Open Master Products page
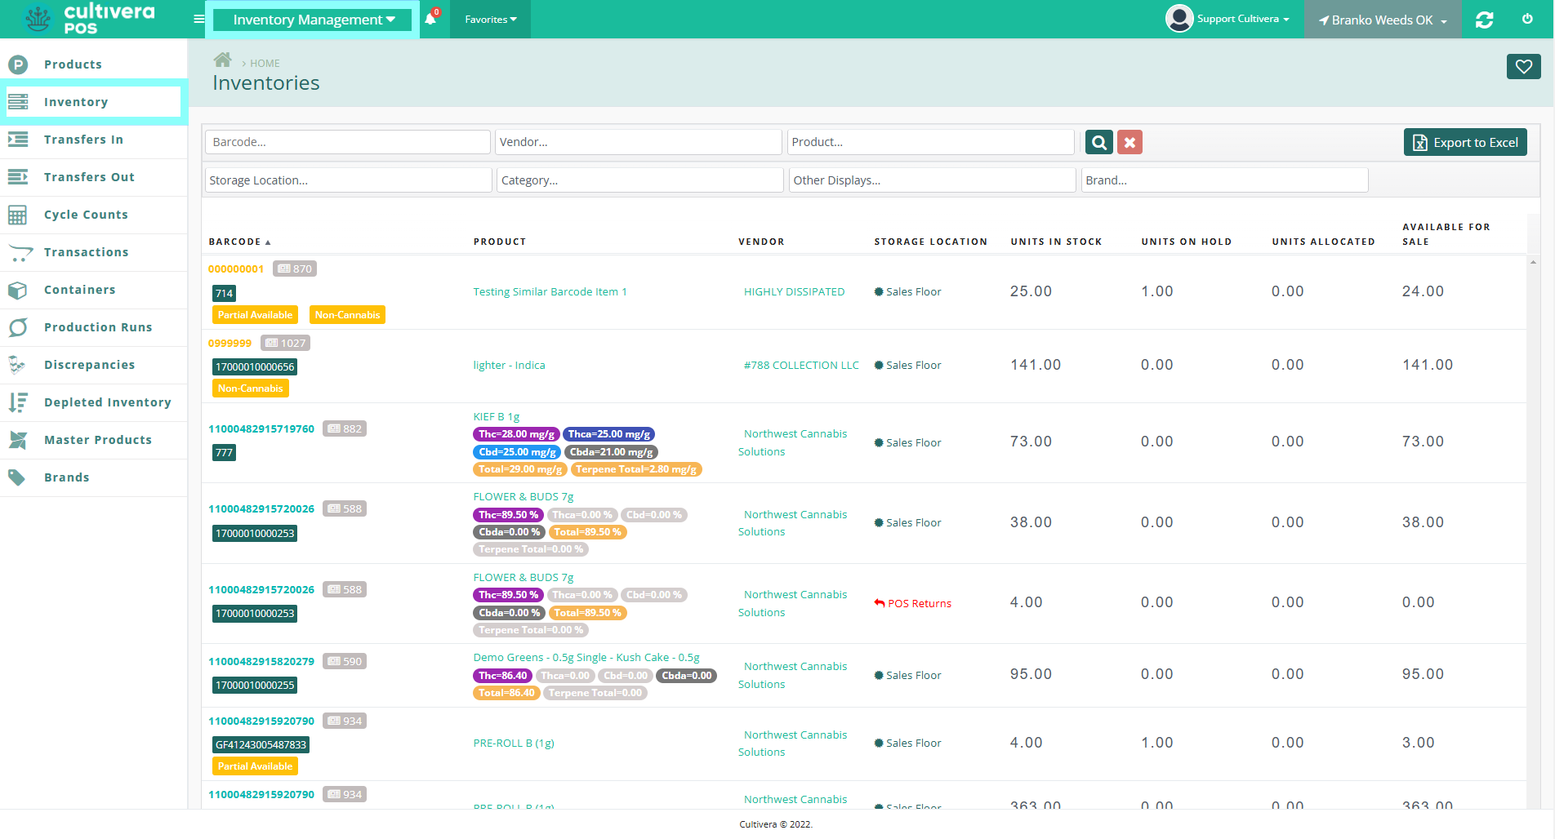Screen dimensions: 1555x839 click(97, 440)
